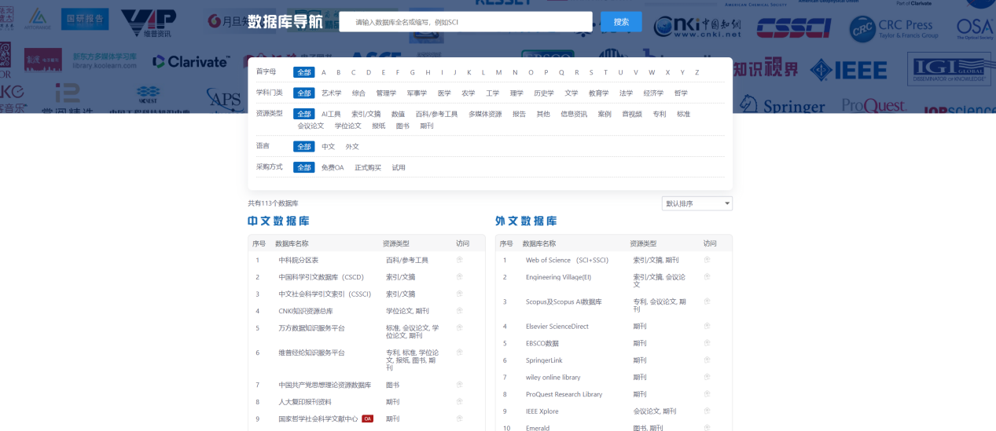Viewport: 996px width, 431px height.
Task: Filter by 期刊 resource type
Action: tap(427, 126)
